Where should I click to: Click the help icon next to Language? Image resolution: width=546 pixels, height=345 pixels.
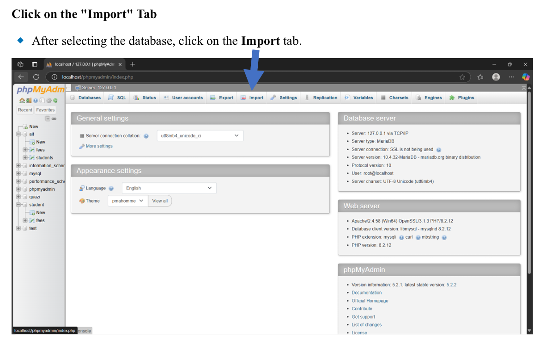point(111,188)
